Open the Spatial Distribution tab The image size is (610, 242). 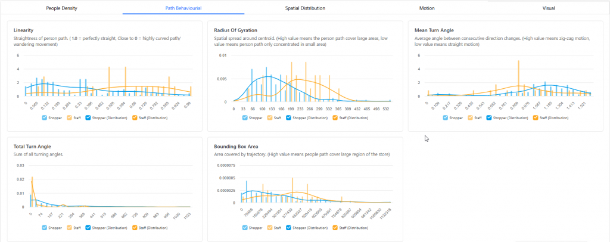(x=305, y=8)
